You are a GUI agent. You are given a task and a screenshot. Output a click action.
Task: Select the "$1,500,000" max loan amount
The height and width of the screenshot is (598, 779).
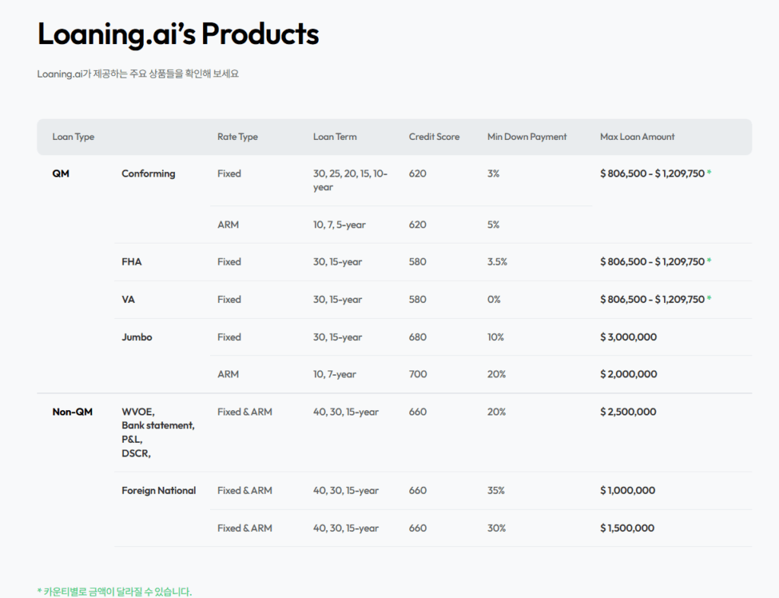pyautogui.click(x=627, y=528)
